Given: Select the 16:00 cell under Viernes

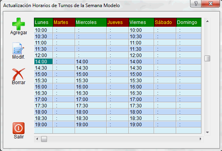Looking at the screenshot, I should pyautogui.click(x=141, y=87).
